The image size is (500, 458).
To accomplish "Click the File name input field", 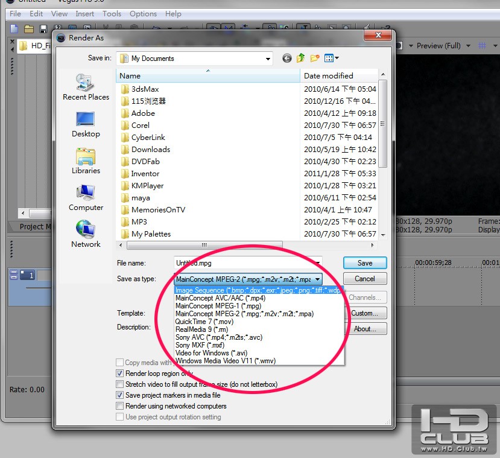I will (248, 263).
